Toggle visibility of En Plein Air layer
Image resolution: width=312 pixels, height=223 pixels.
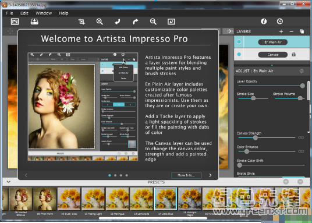239,42
